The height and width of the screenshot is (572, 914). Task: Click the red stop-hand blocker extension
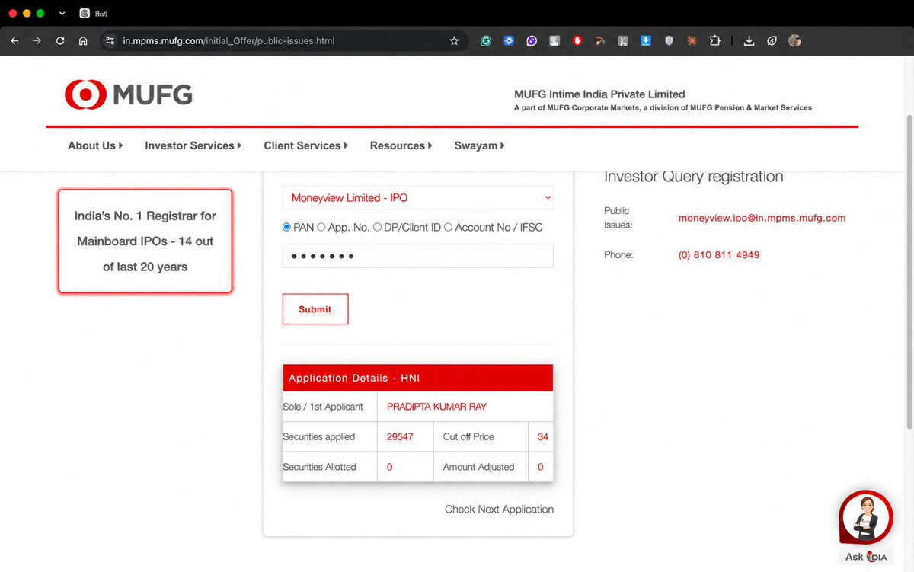pyautogui.click(x=577, y=41)
